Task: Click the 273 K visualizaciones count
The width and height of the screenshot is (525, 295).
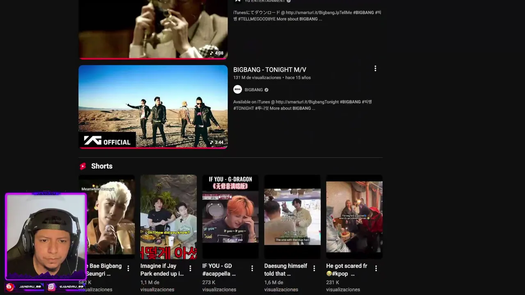Action: pyautogui.click(x=219, y=286)
